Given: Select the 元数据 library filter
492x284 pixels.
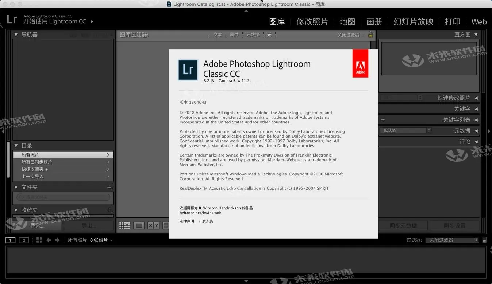Looking at the screenshot, I should (x=253, y=35).
